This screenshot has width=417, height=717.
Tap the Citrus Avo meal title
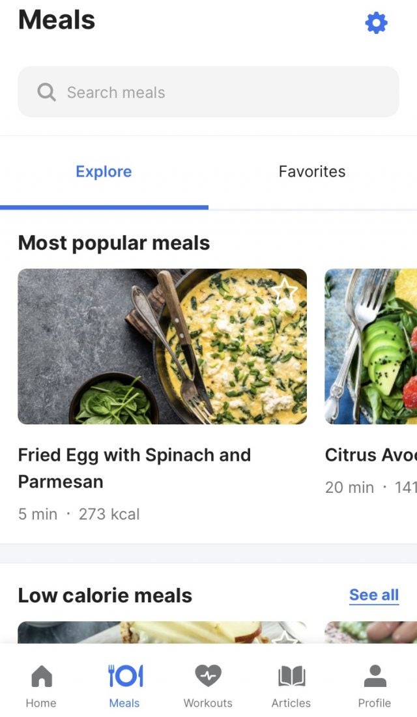click(x=371, y=455)
